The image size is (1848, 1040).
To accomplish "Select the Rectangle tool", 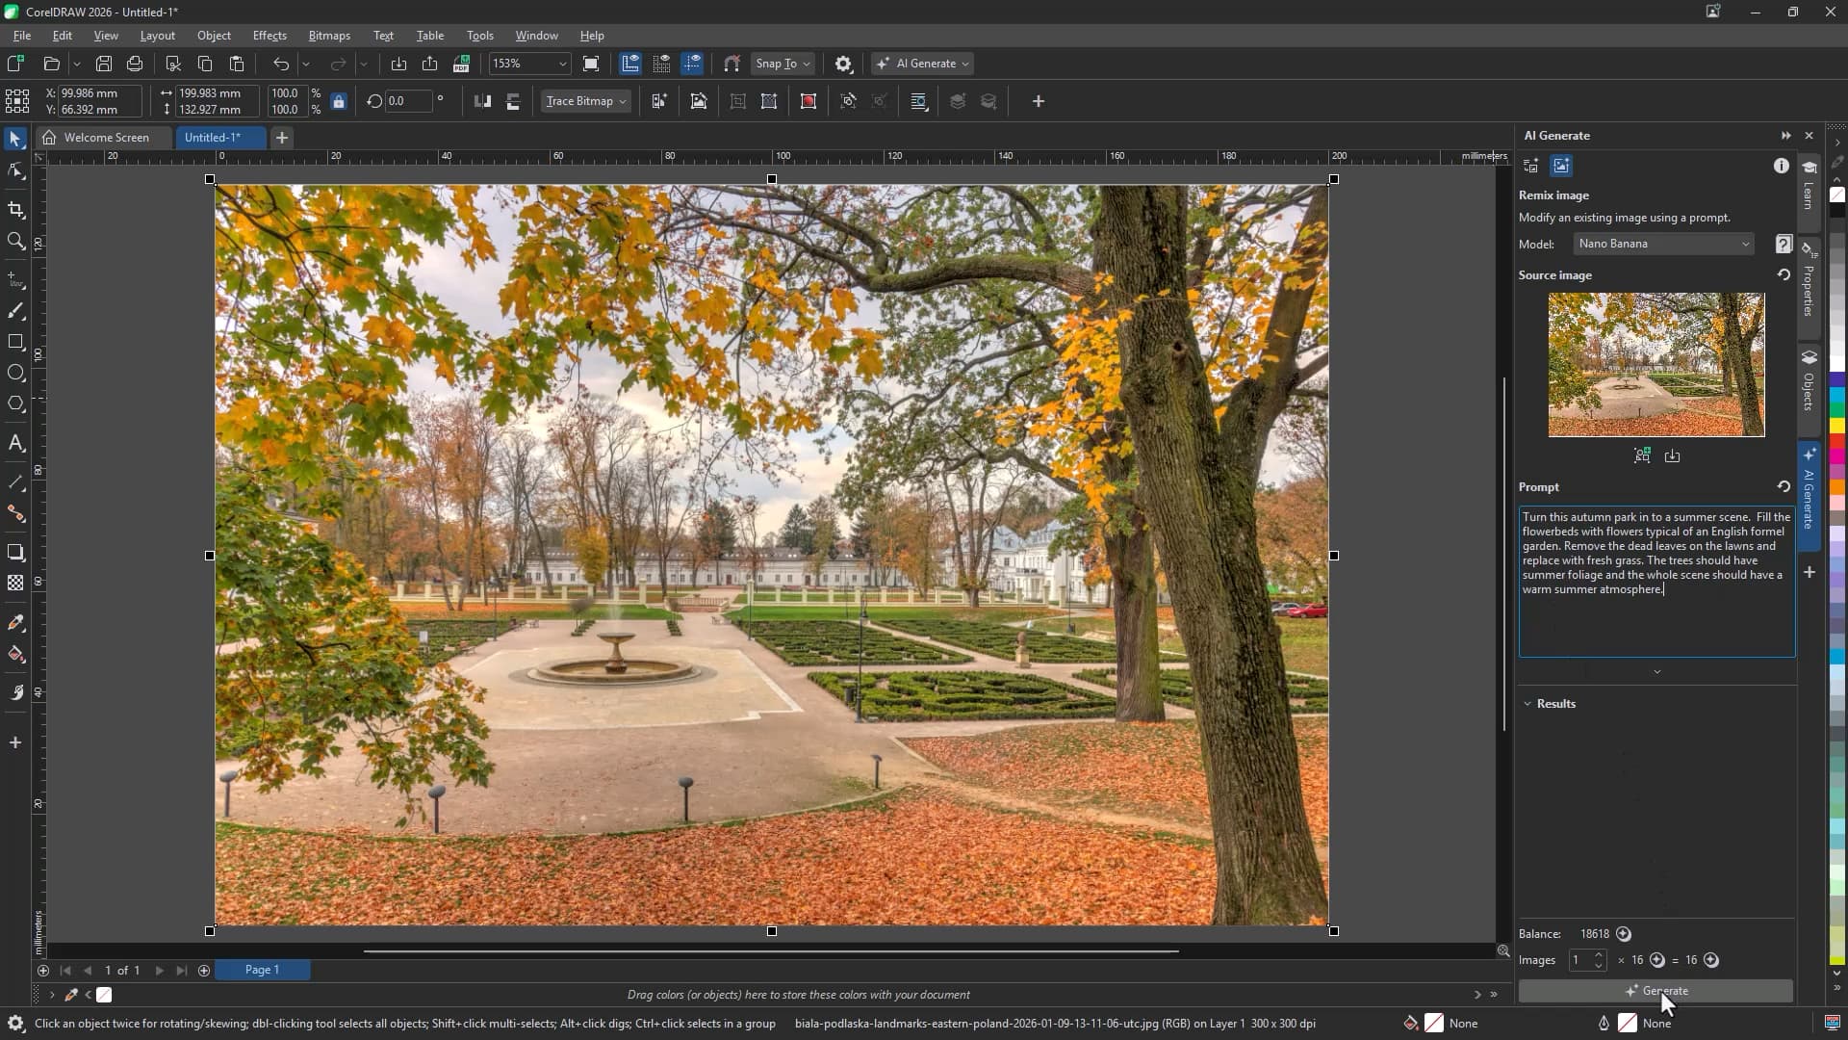I will 15,342.
